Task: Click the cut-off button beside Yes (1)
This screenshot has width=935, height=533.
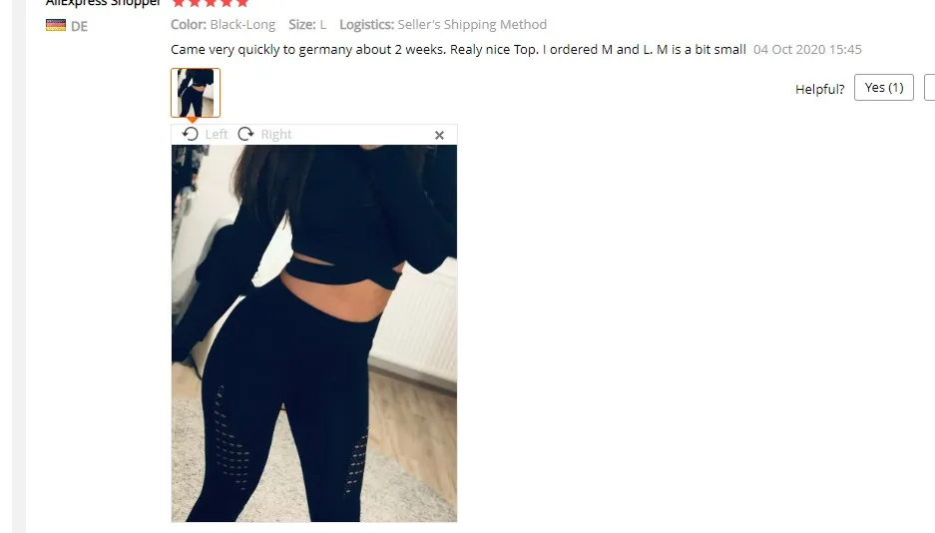Action: pyautogui.click(x=930, y=88)
